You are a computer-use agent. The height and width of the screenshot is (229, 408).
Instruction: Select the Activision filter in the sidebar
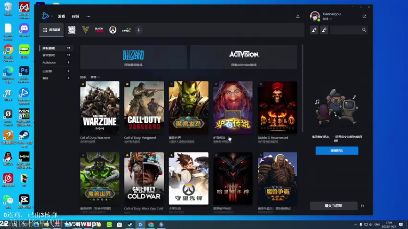pos(56,62)
